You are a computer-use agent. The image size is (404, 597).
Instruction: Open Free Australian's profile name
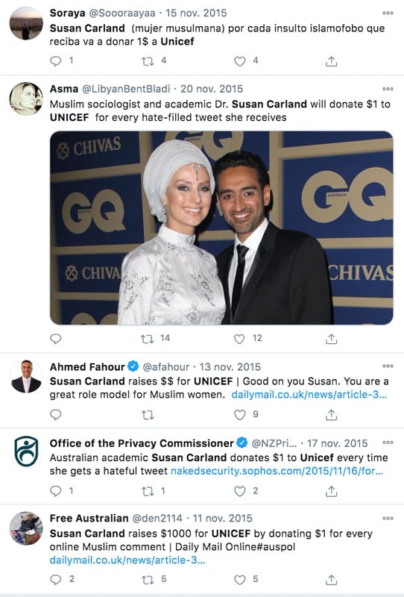pos(89,518)
